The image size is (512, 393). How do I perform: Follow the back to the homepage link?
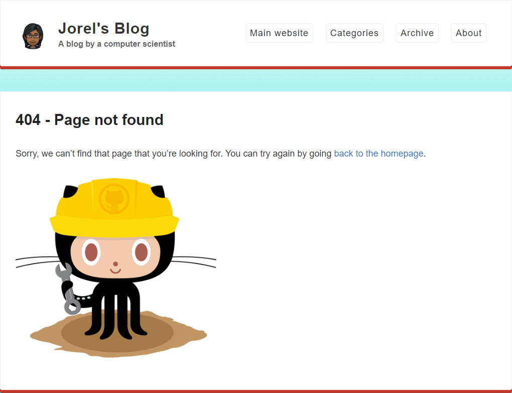(x=378, y=154)
